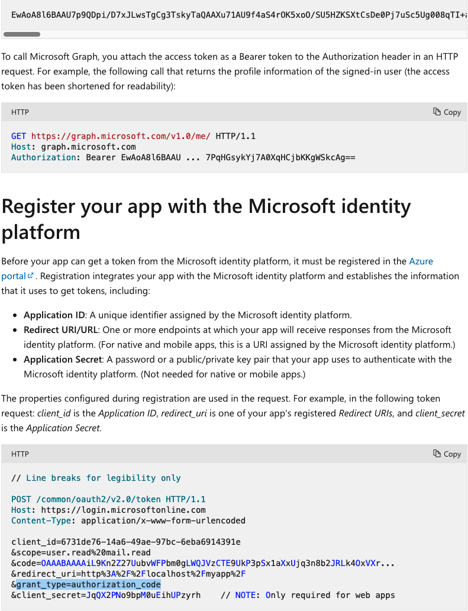Click the 'Application Secret' bullet term

click(63, 359)
